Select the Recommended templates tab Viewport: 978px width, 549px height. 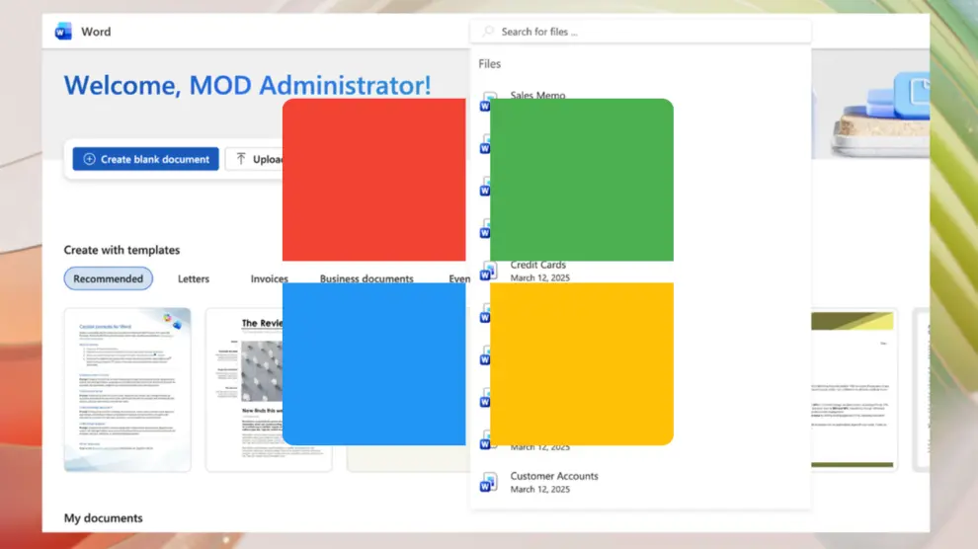109,278
